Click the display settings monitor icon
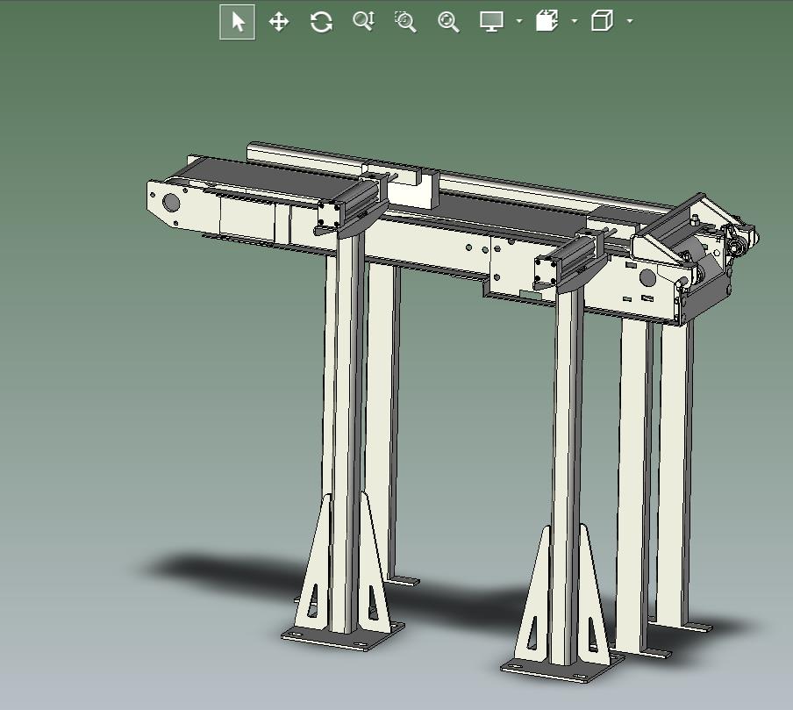 click(491, 22)
